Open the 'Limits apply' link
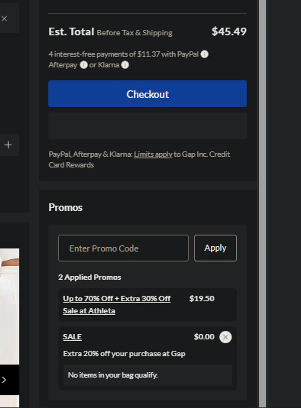Image resolution: width=301 pixels, height=408 pixels. (153, 154)
